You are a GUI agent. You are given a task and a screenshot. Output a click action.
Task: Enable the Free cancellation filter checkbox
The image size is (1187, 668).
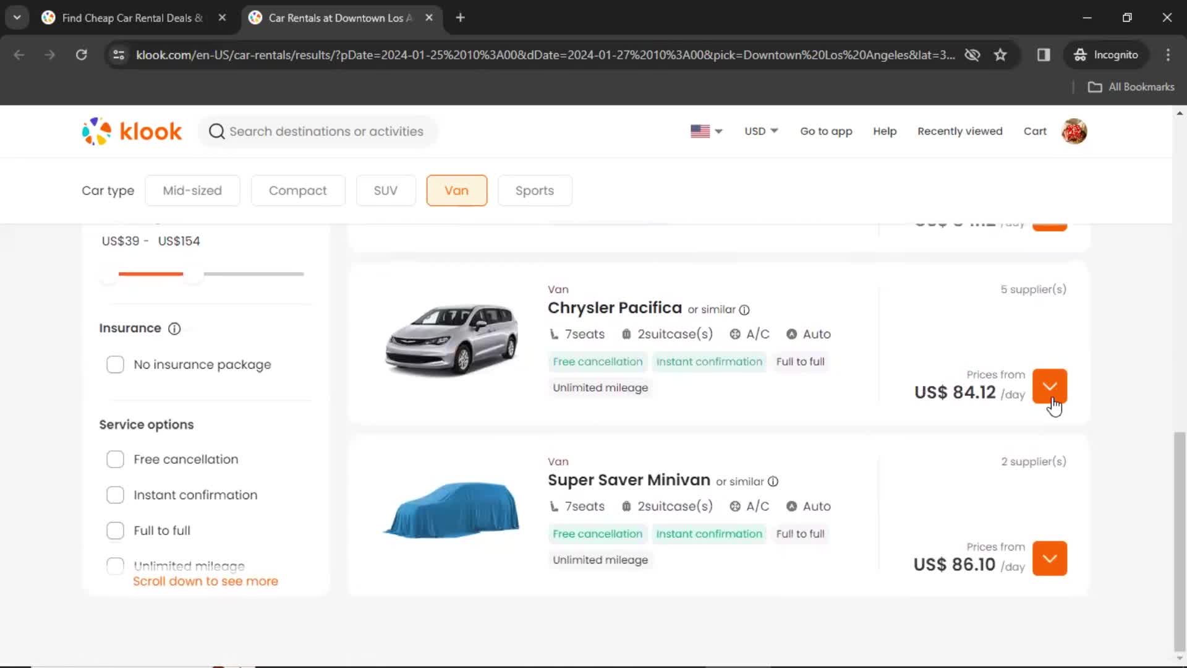[115, 458]
